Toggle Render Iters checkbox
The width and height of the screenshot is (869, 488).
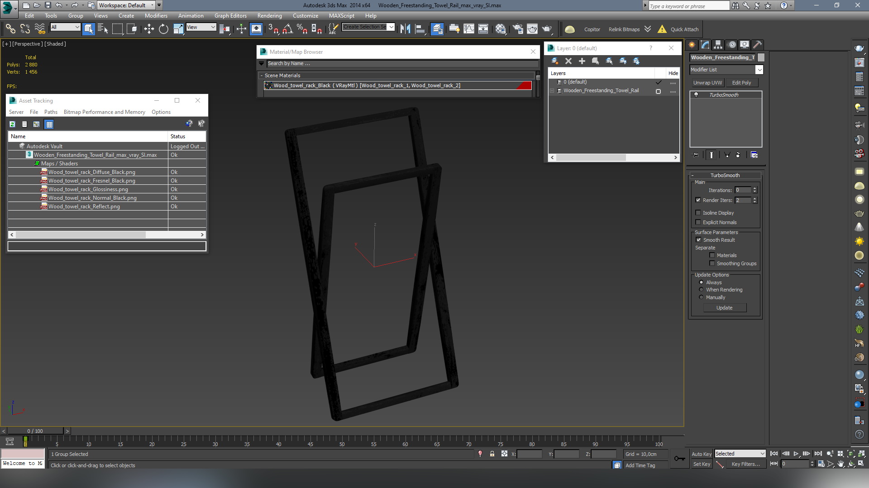coord(698,200)
